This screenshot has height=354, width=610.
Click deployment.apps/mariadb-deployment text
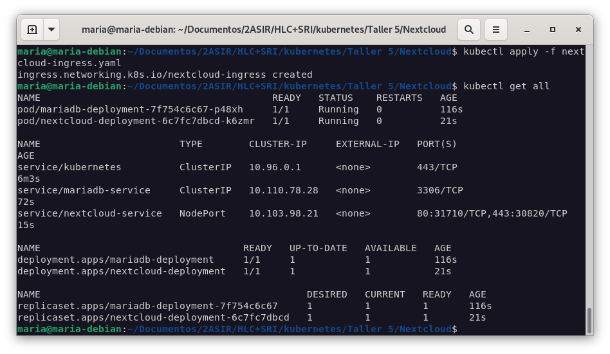pos(116,260)
